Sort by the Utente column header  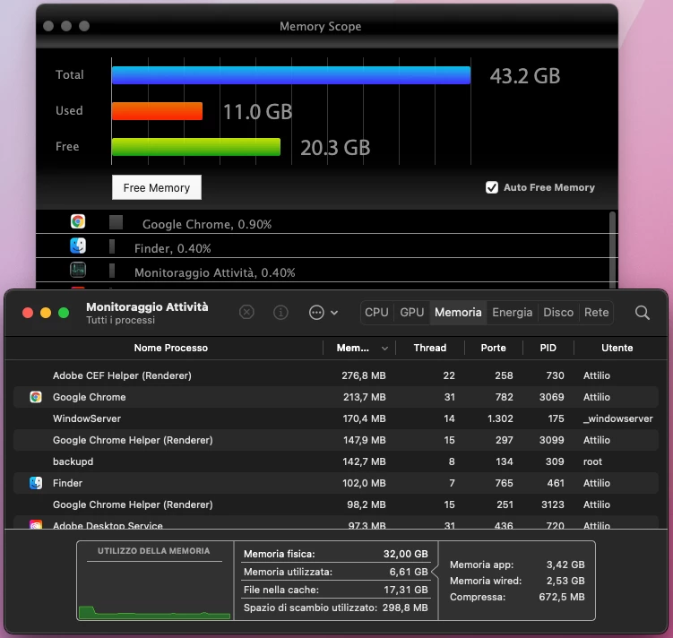coord(617,348)
